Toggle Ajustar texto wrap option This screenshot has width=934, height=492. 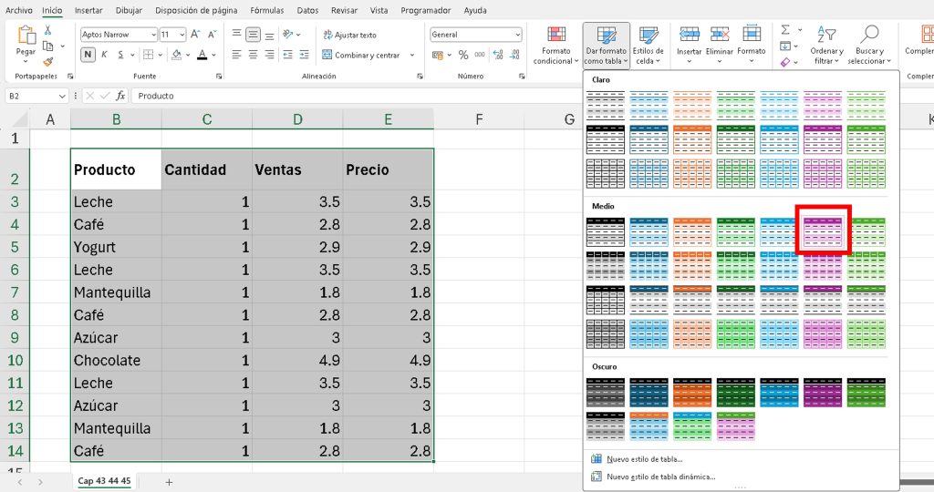[350, 35]
